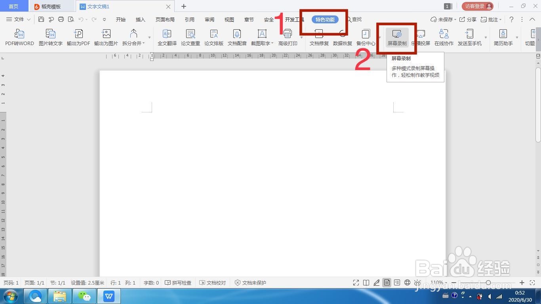The width and height of the screenshot is (541, 304).
Task: Switch to the 开始 ribbon tab
Action: (x=121, y=19)
